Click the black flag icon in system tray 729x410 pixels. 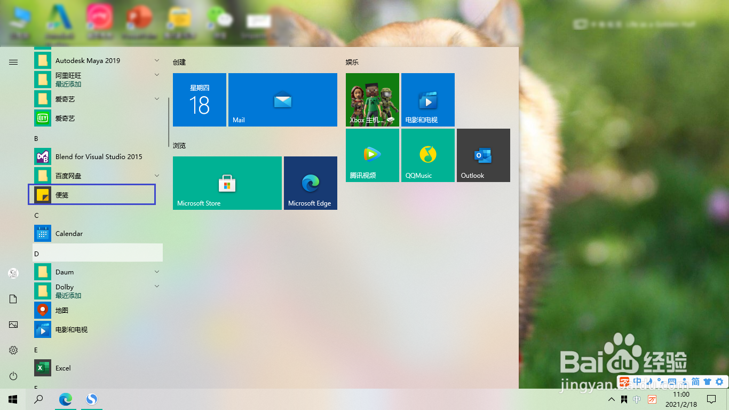point(624,399)
